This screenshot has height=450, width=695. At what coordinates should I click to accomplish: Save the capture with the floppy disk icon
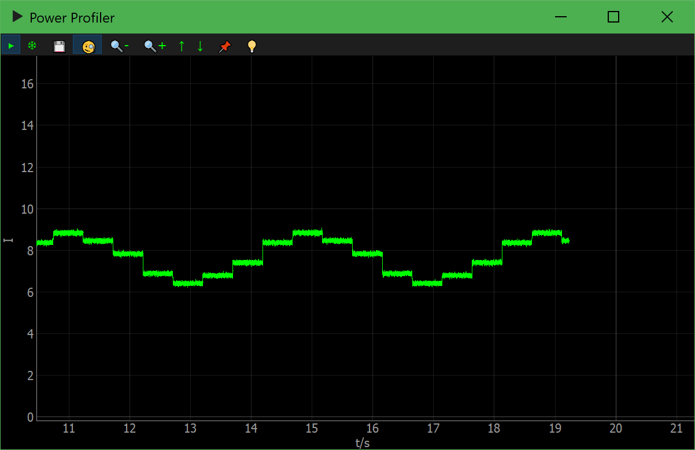[59, 46]
